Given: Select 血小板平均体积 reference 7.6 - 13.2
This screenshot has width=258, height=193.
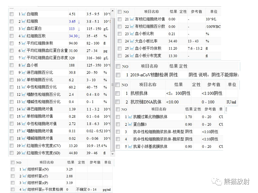Looking at the screenshot, I should tap(195, 49).
